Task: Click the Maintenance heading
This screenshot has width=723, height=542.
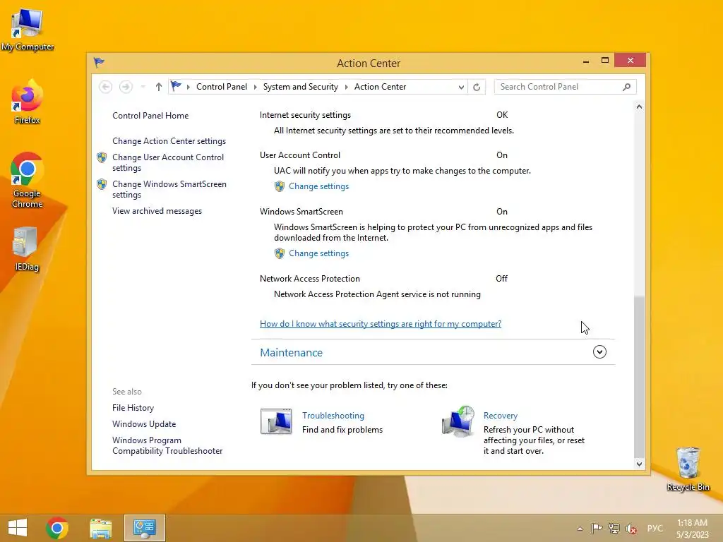Action: coord(292,353)
